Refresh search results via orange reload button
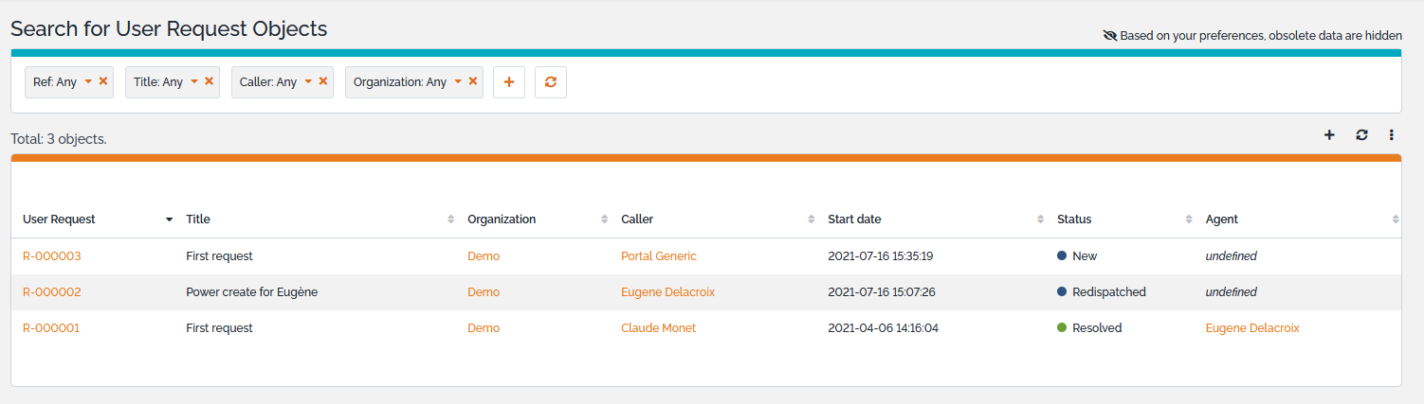The width and height of the screenshot is (1424, 404). point(550,82)
